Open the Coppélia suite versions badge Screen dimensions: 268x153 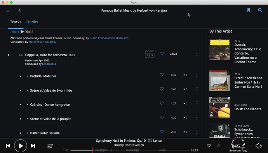pos(150,54)
